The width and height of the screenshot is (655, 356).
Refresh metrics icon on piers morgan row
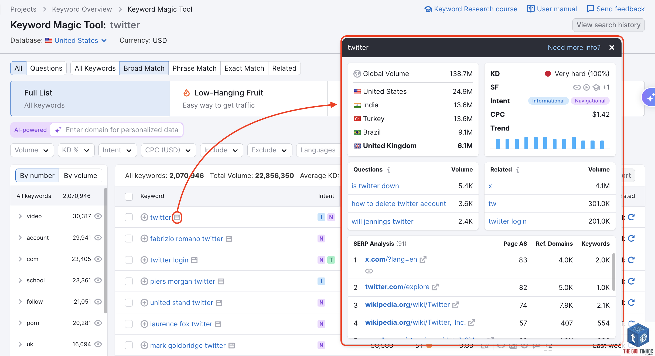pyautogui.click(x=631, y=281)
